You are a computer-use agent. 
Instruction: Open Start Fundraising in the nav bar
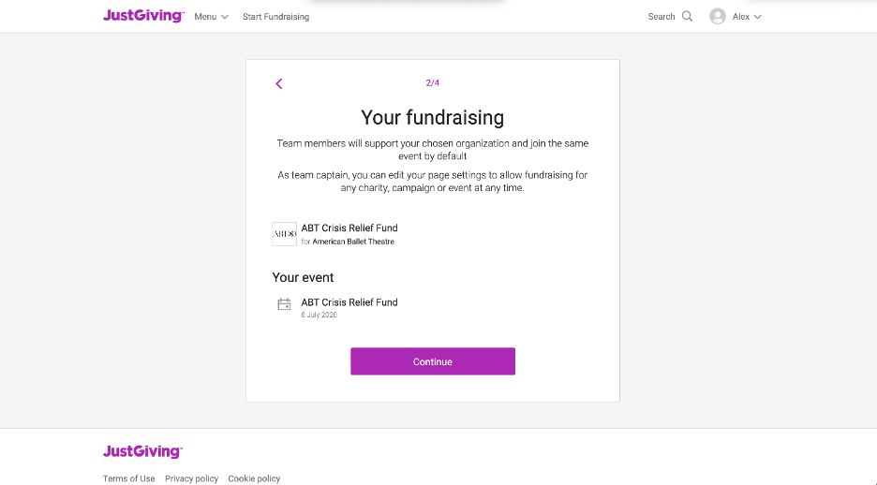(x=275, y=17)
